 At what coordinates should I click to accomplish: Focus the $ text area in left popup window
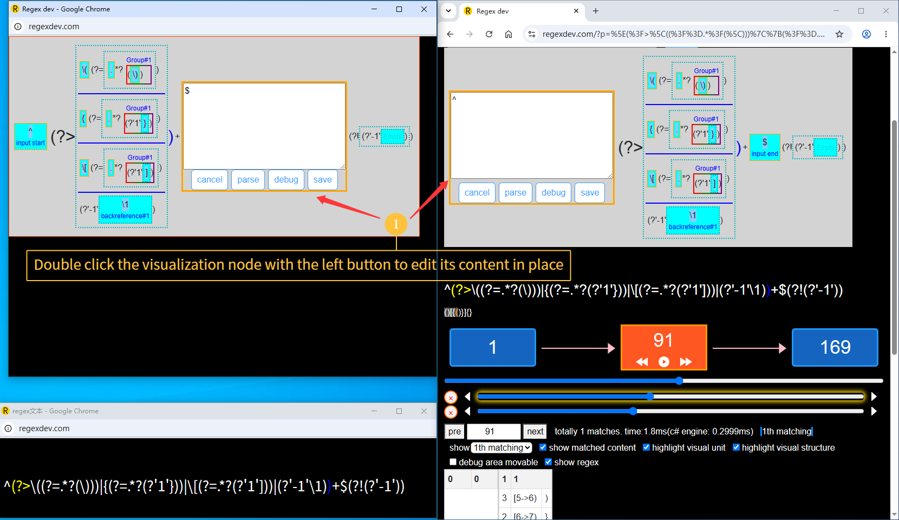pyautogui.click(x=264, y=126)
